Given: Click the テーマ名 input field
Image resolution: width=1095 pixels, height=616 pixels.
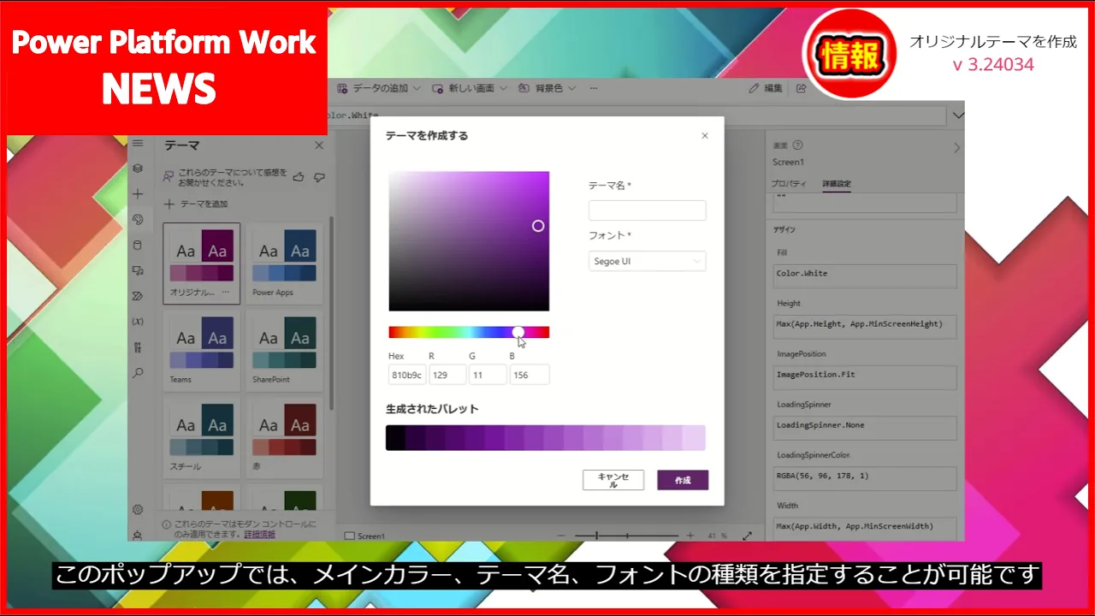Looking at the screenshot, I should (648, 210).
